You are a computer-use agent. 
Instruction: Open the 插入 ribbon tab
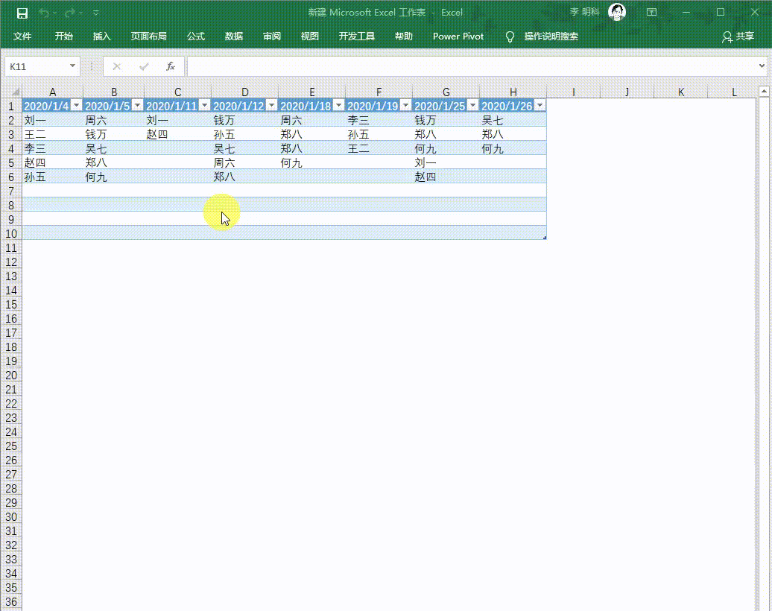coord(102,37)
